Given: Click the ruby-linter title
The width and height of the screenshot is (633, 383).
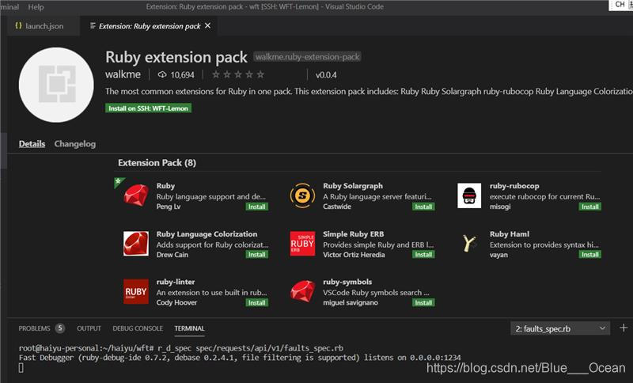Looking at the screenshot, I should pyautogui.click(x=176, y=282).
